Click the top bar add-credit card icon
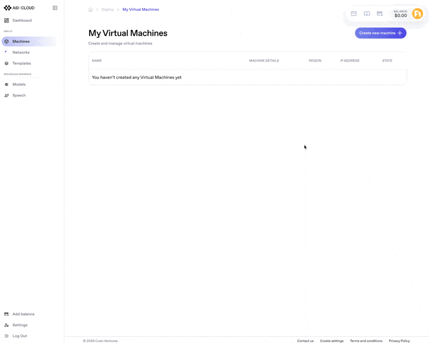Viewport: 429px width, 343px height. tap(380, 13)
